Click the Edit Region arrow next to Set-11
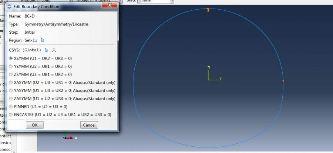This screenshot has height=153, width=333. click(43, 40)
